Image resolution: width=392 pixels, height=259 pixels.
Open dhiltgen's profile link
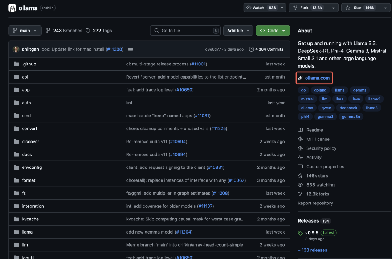pyautogui.click(x=30, y=49)
